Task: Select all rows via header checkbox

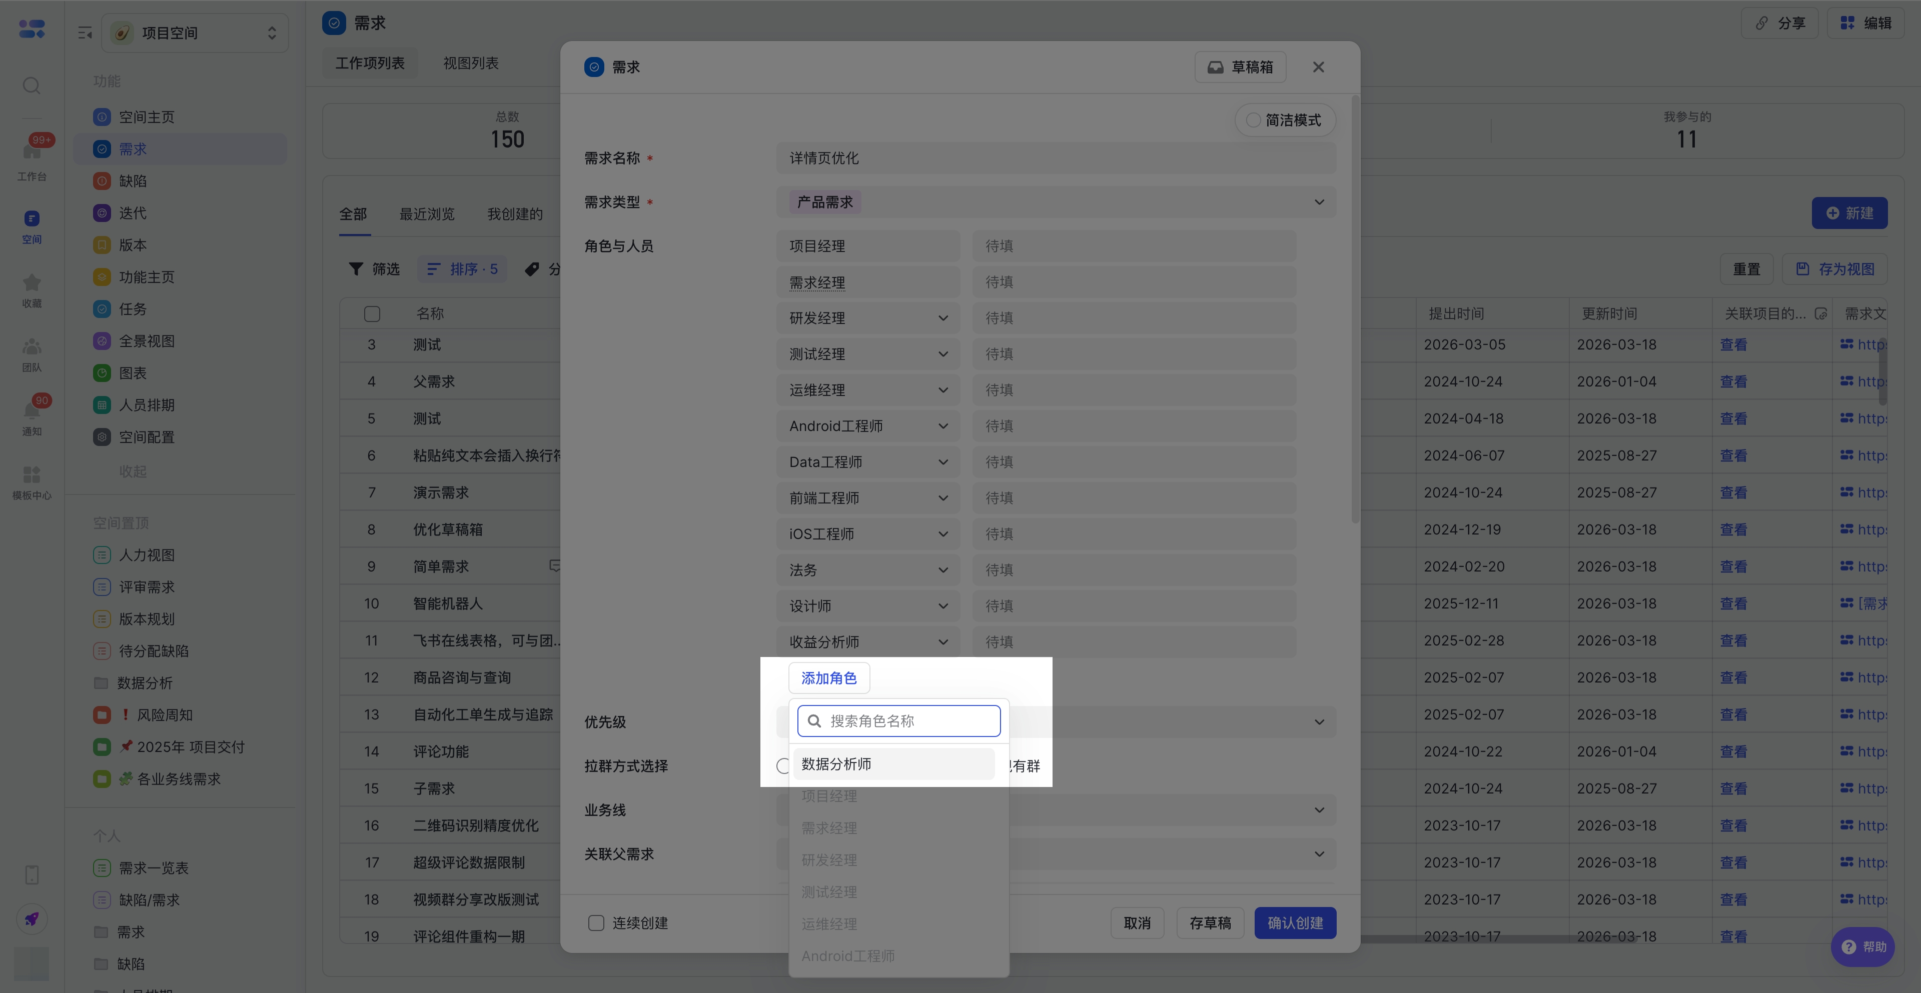Action: click(x=372, y=314)
